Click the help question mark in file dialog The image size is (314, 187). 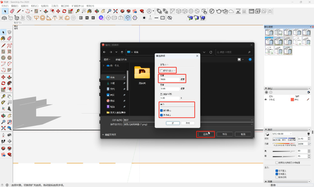(x=250, y=60)
